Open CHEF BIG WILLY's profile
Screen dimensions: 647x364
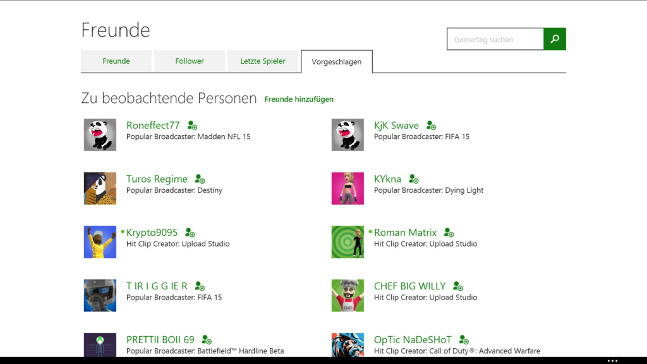tap(410, 286)
